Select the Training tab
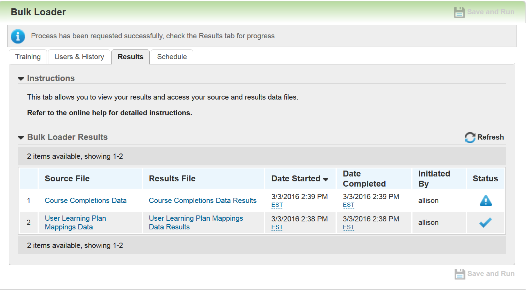Screen dimensions: 527x291 (x=28, y=57)
